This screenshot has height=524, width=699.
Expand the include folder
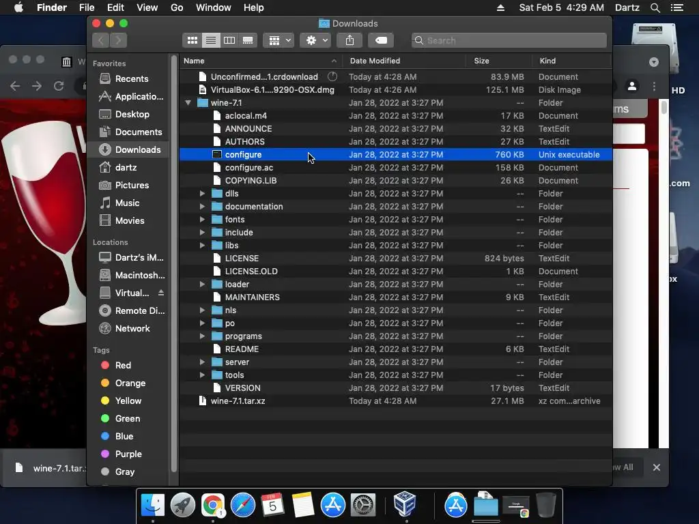click(x=202, y=233)
